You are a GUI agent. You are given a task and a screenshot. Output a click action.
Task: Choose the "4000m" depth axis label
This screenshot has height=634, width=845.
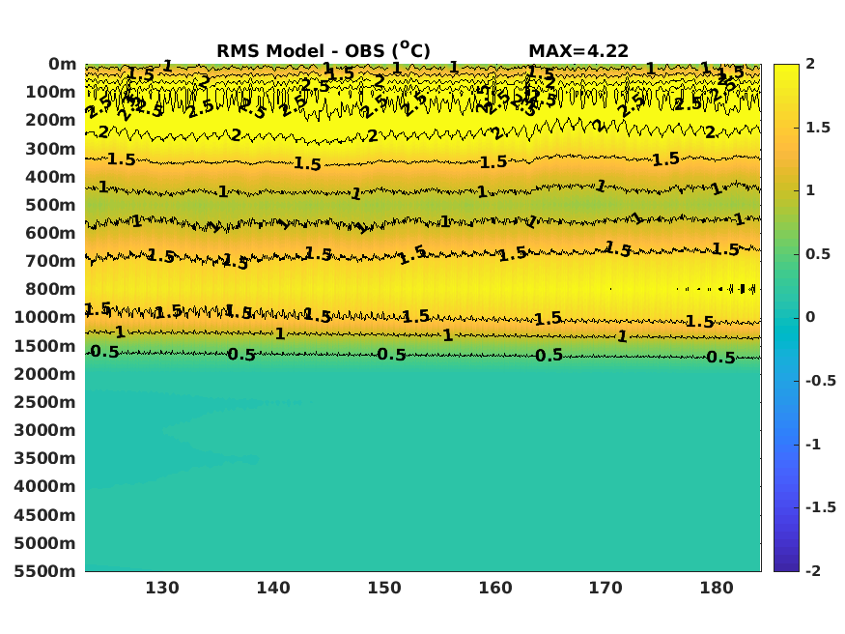(x=45, y=486)
